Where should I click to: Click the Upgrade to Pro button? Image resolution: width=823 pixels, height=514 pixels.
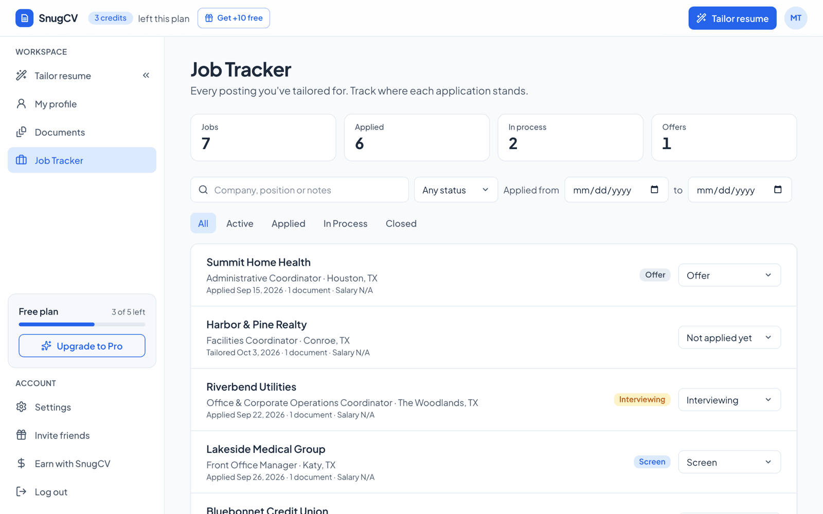point(82,345)
